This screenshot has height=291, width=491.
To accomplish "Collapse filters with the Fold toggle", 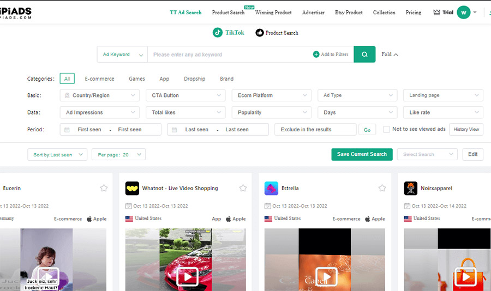I will (390, 54).
